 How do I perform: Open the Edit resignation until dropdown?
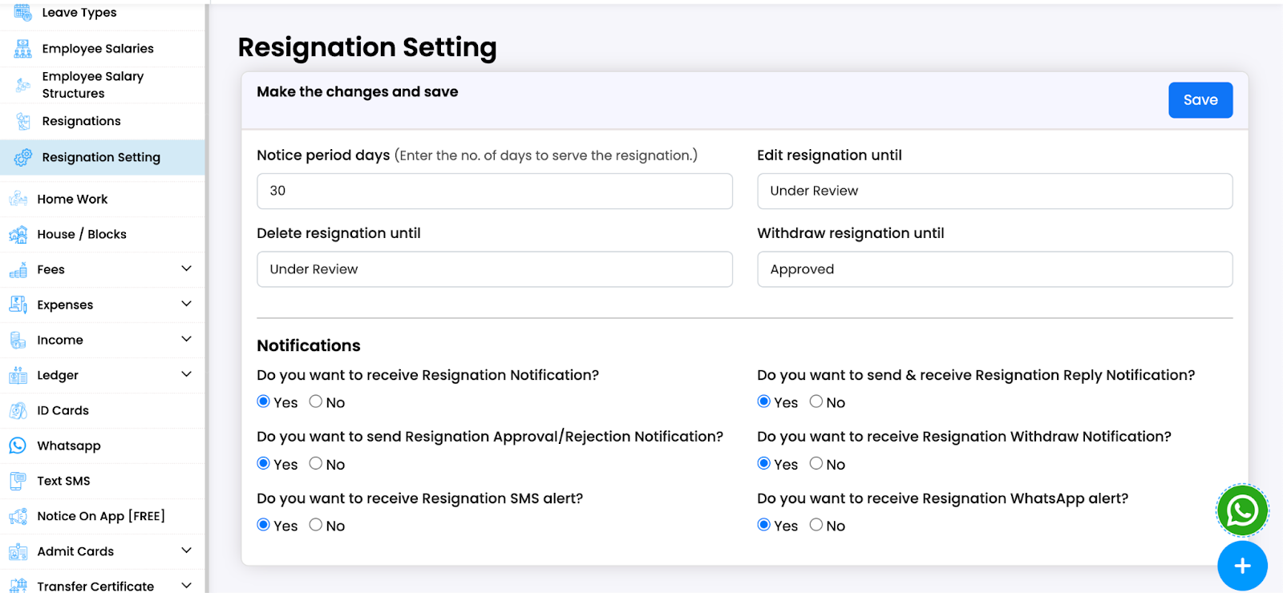click(994, 192)
